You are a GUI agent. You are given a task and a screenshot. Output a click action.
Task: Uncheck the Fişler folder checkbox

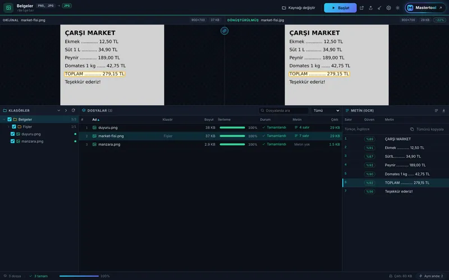(14, 127)
